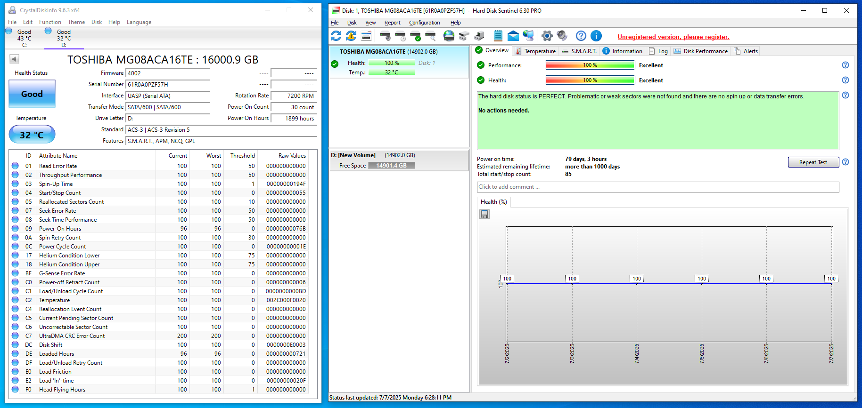Click the blue info toolbar icon

tap(596, 36)
